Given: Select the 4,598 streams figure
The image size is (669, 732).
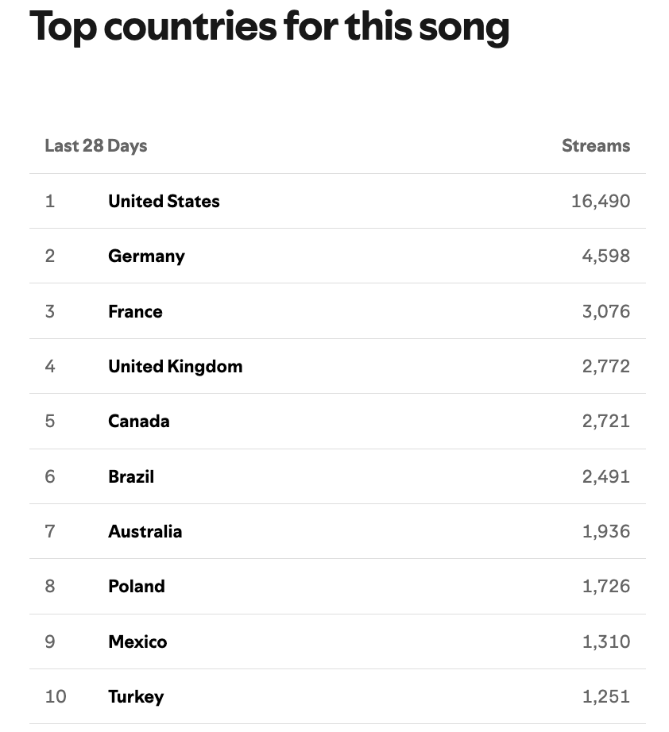Looking at the screenshot, I should (605, 256).
